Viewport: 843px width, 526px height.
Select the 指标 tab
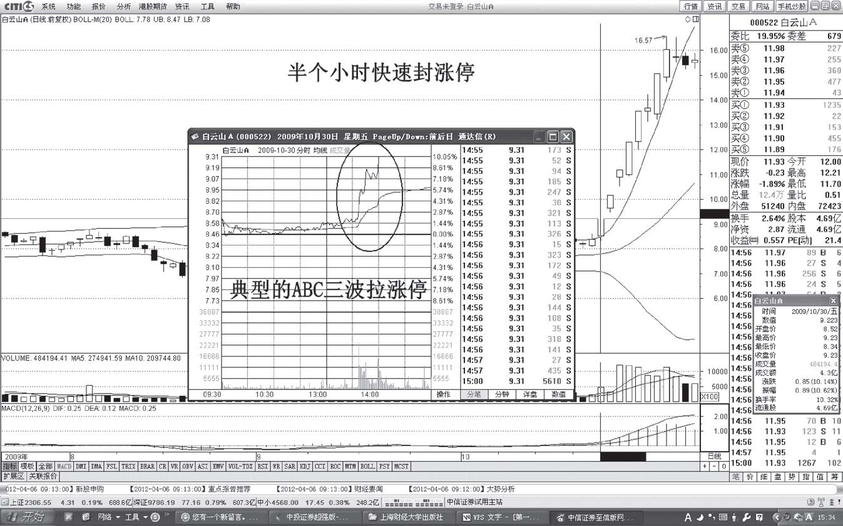click(x=9, y=466)
